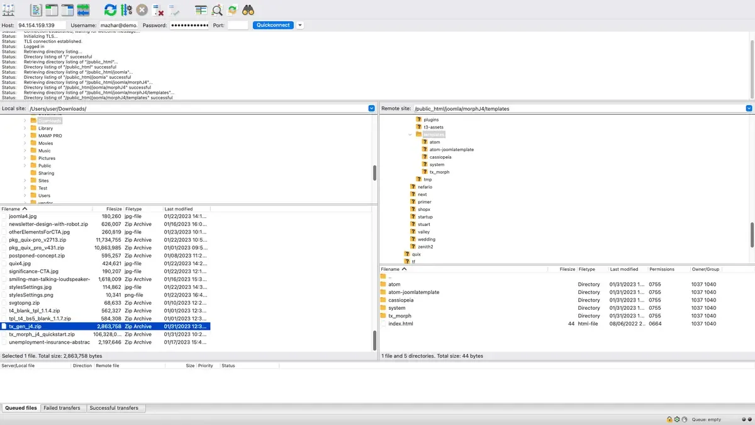Open the Quickconnect history dropdown arrow
The image size is (755, 425).
300,25
